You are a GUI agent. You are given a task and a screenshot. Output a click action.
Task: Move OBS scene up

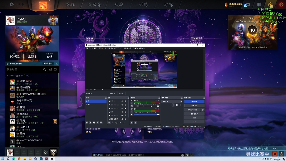(98, 123)
